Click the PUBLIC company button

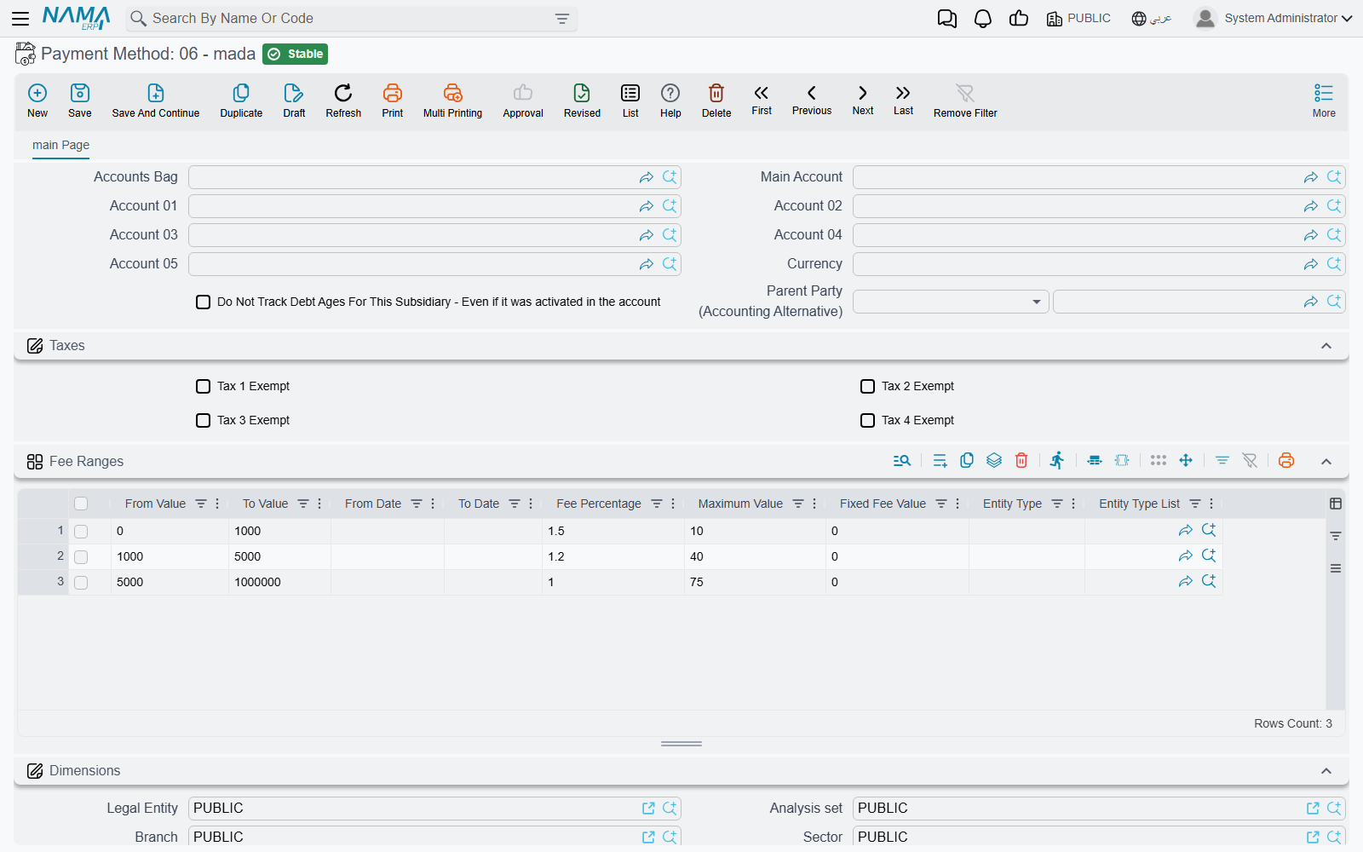(x=1078, y=19)
